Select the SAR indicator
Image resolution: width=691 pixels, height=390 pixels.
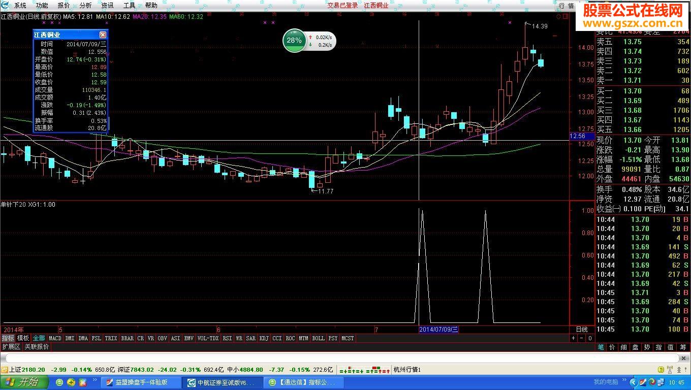(250, 338)
